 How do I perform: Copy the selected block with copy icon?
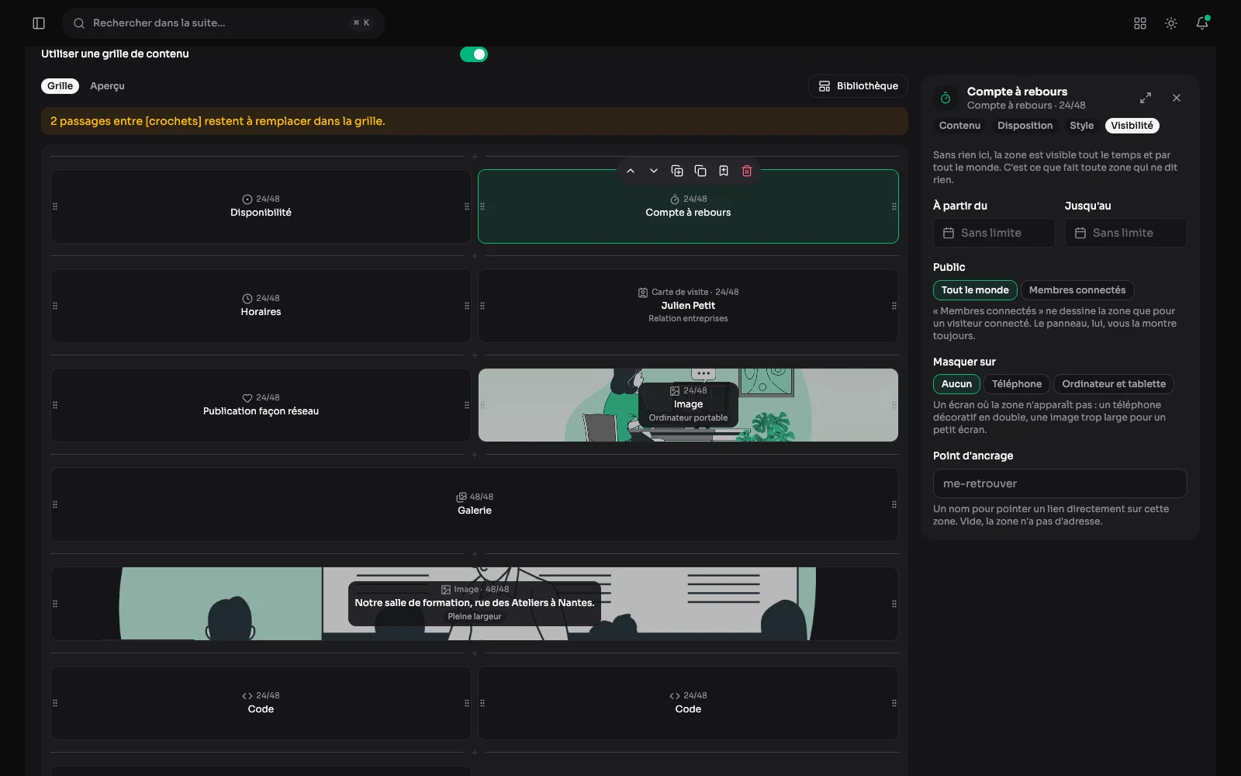pos(700,171)
